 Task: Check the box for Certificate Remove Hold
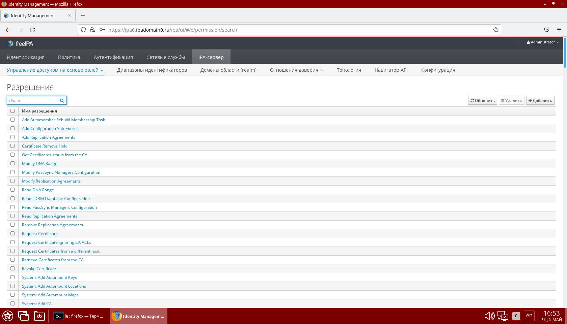[x=12, y=146]
